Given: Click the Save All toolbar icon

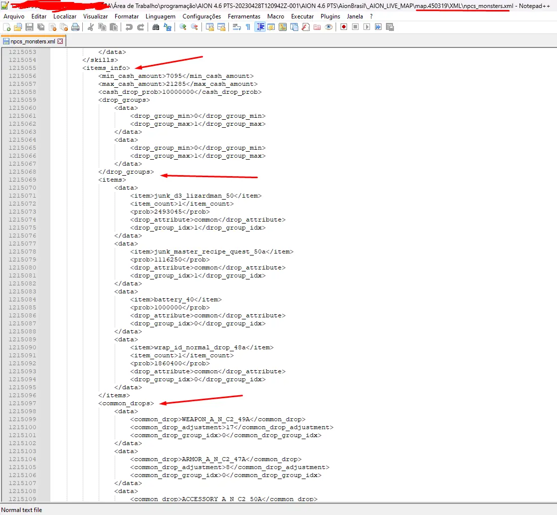Looking at the screenshot, I should coord(41,27).
